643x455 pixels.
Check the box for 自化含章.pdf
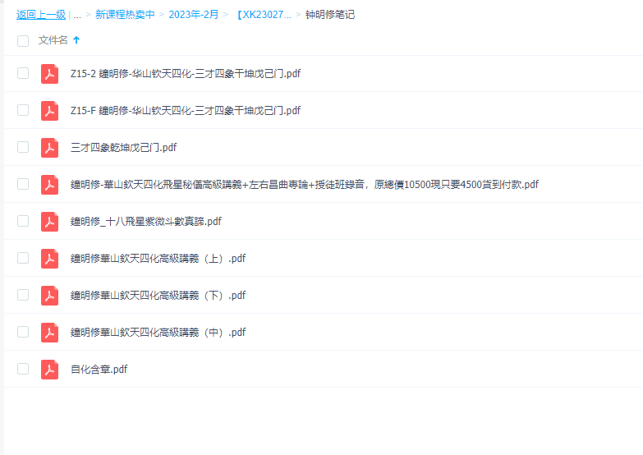[x=23, y=369]
